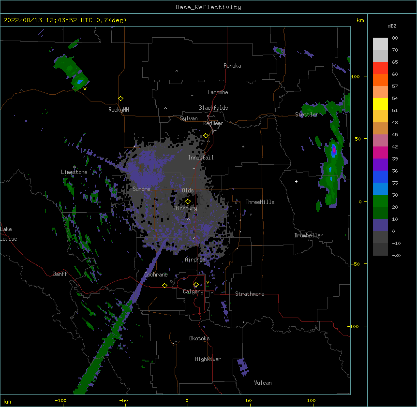Click the Didsbury town label
The height and width of the screenshot is (407, 417).
click(186, 208)
